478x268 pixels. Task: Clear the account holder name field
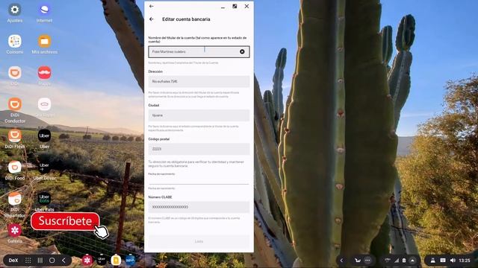[242, 51]
